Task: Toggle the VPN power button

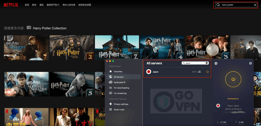Action: click(x=233, y=79)
